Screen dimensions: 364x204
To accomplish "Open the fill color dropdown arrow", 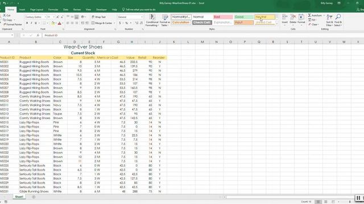I will [56, 23].
